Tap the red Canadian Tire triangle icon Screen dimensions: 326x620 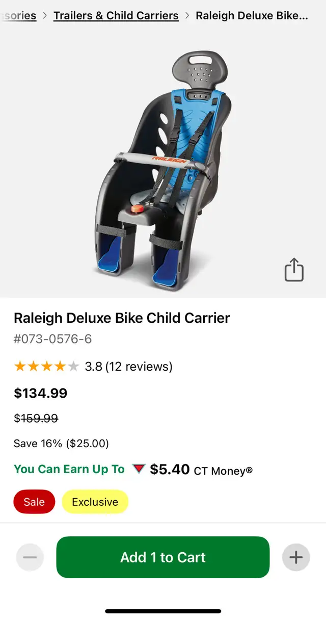pos(139,469)
